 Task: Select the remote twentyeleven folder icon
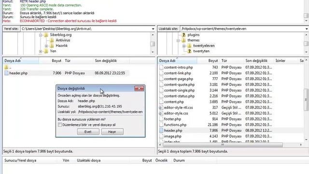[189, 46]
